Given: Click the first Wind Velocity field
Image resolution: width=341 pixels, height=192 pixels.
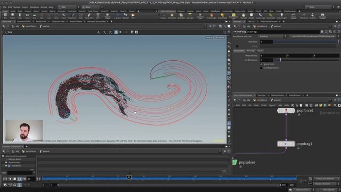Looking at the screenshot, I should (273, 55).
